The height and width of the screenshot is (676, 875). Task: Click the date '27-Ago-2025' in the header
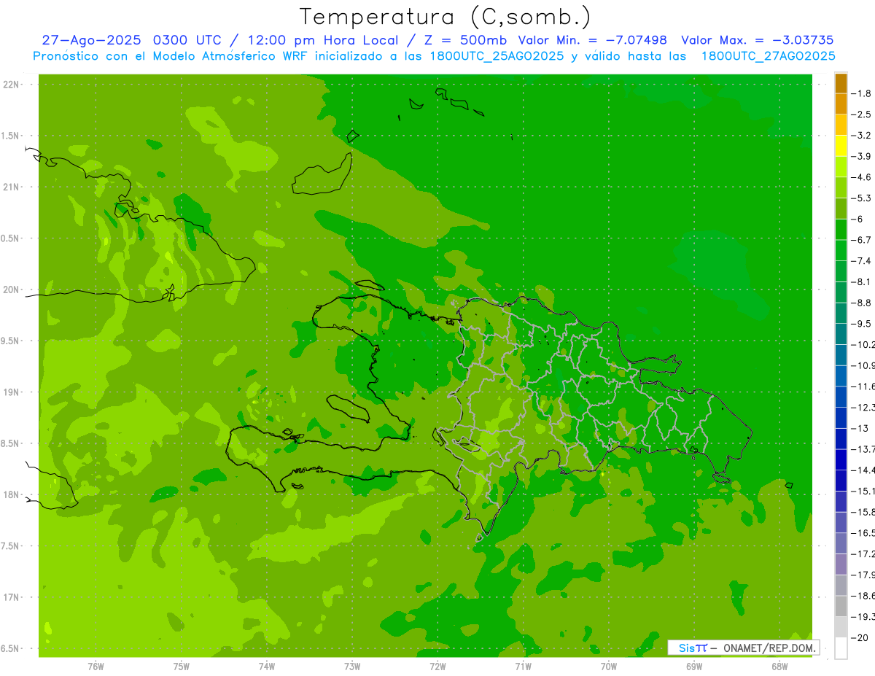(92, 40)
